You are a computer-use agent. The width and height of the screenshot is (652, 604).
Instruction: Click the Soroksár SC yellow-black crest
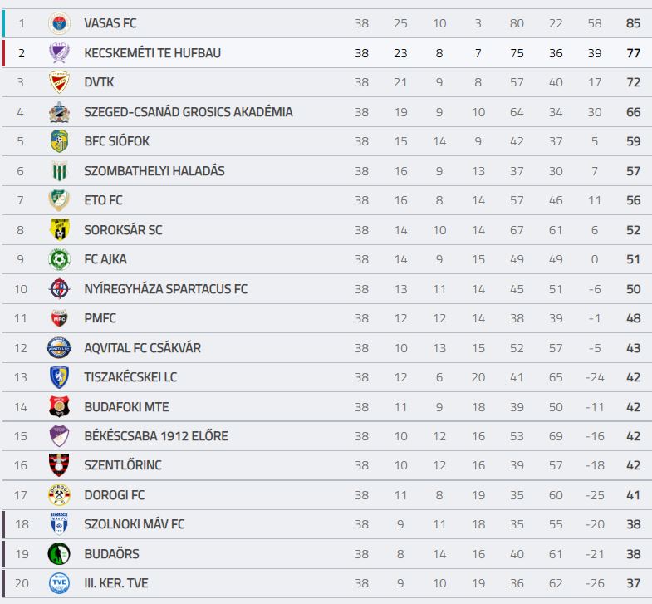[x=59, y=229]
